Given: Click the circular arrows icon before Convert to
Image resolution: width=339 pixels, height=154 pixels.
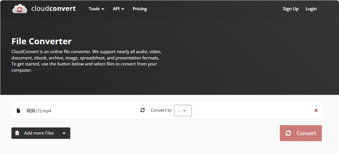Looking at the screenshot, I should [142, 110].
